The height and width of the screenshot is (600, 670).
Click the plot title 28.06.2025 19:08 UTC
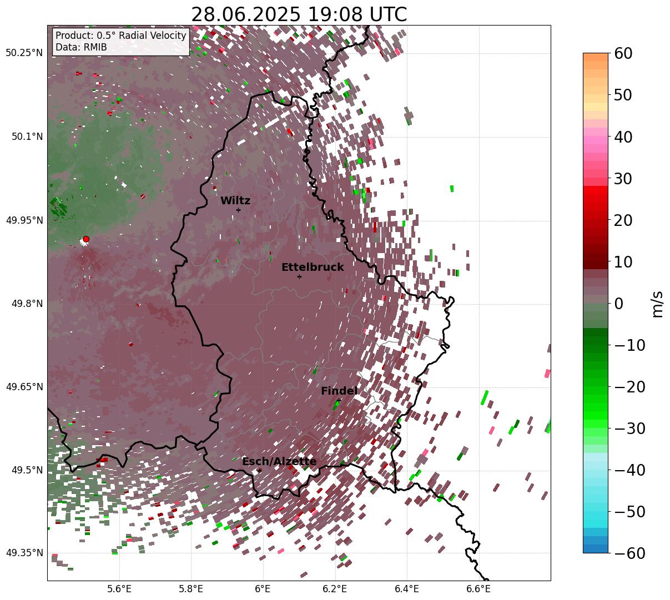point(299,14)
